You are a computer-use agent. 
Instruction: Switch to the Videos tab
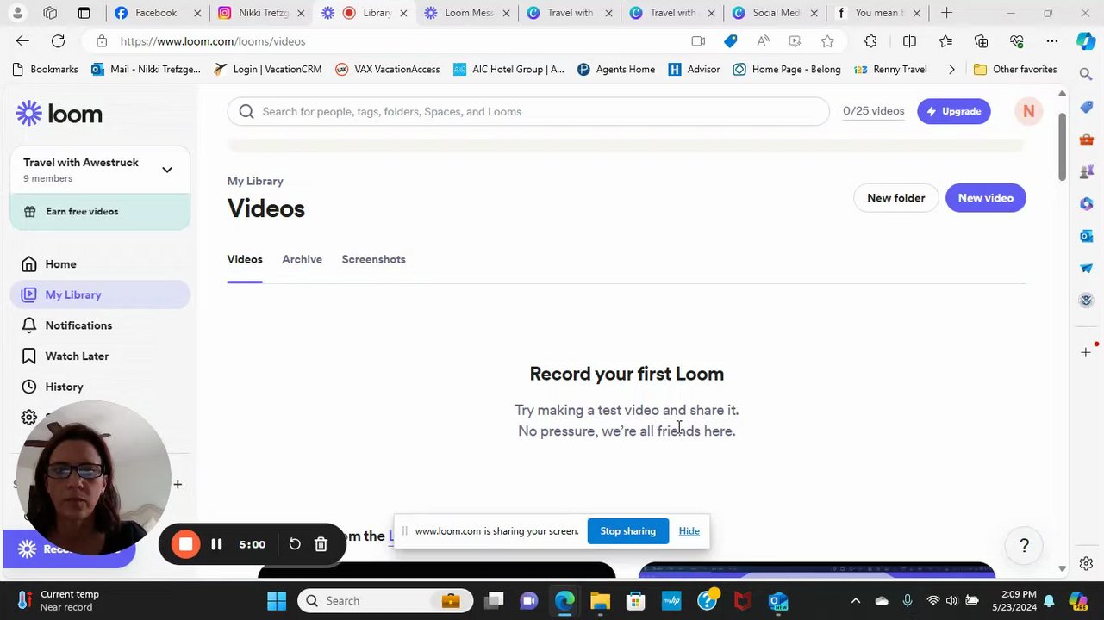tap(245, 259)
